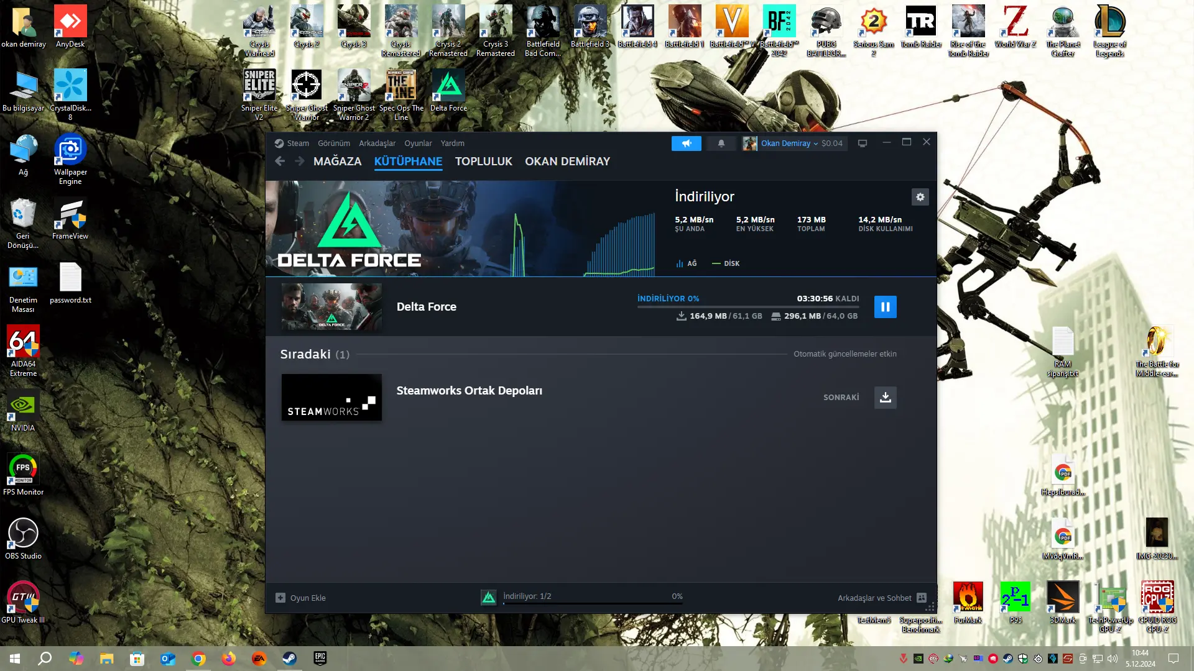The height and width of the screenshot is (671, 1194).
Task: Select password.txt file on desktop
Action: pos(70,283)
